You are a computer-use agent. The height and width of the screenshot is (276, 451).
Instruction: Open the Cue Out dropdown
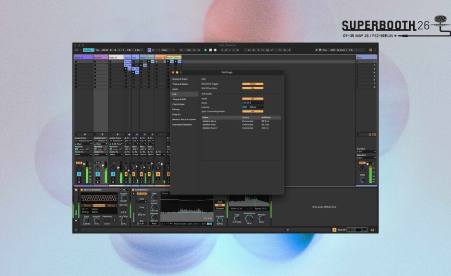(366, 151)
